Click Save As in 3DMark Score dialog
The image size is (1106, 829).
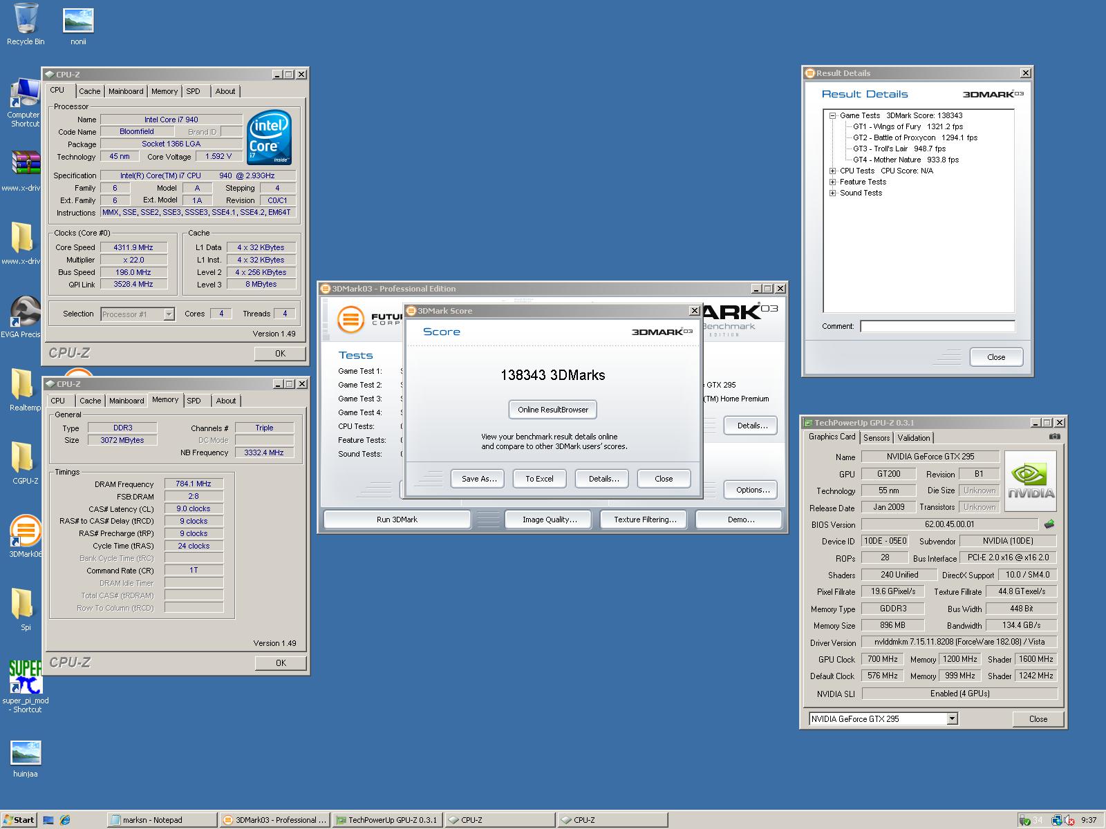coord(478,479)
